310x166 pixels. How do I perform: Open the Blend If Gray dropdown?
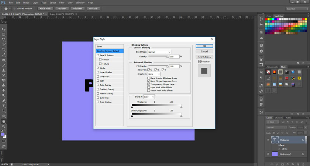[149, 97]
